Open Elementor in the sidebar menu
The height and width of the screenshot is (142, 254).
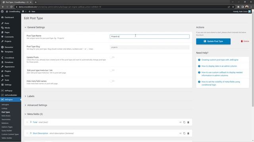(9, 47)
